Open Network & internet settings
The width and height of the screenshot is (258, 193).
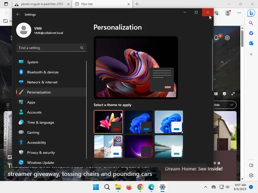coord(51,82)
